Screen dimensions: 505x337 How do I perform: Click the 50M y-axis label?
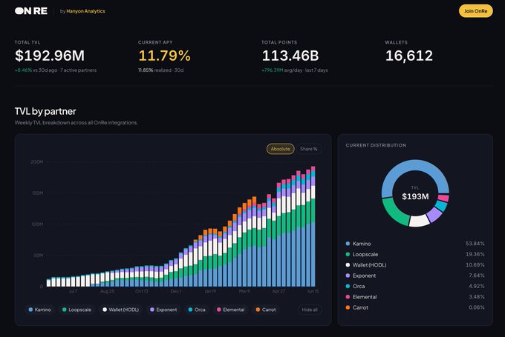pos(39,256)
